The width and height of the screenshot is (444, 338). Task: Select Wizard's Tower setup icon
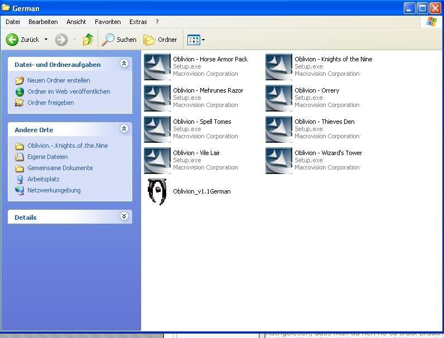click(279, 161)
